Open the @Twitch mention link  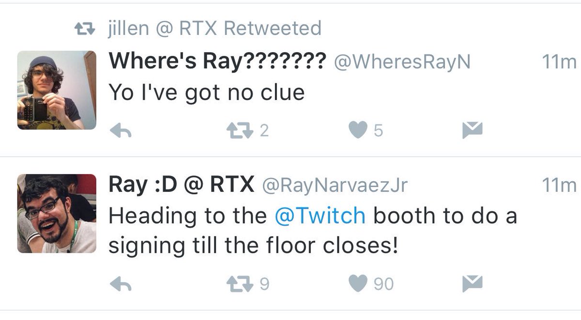click(320, 216)
